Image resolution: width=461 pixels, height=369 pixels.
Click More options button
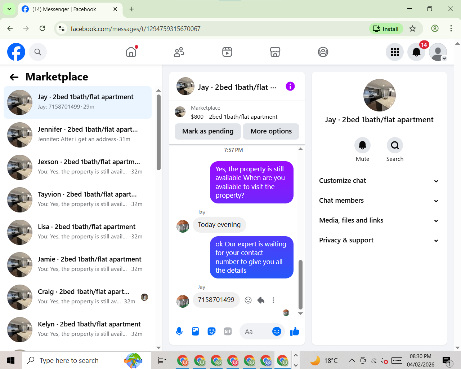pos(271,131)
